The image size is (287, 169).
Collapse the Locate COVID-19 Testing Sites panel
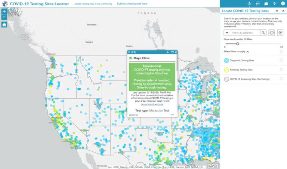tap(277, 11)
